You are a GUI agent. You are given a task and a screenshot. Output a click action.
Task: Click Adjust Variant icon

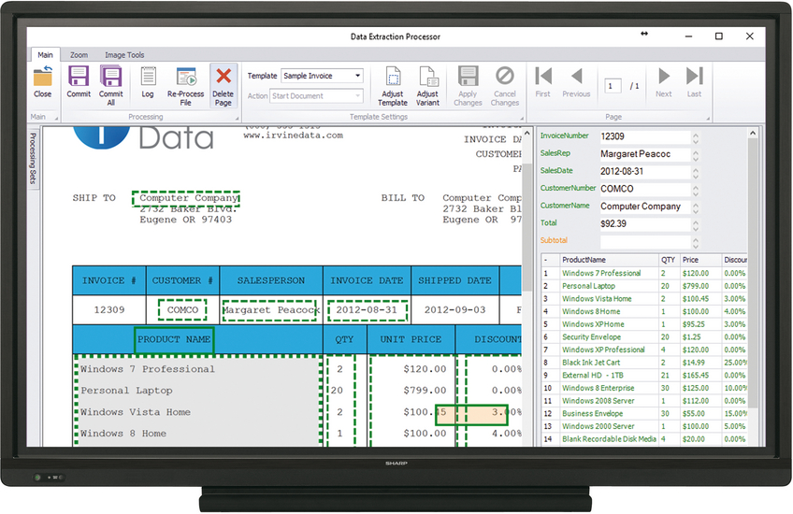coord(428,77)
